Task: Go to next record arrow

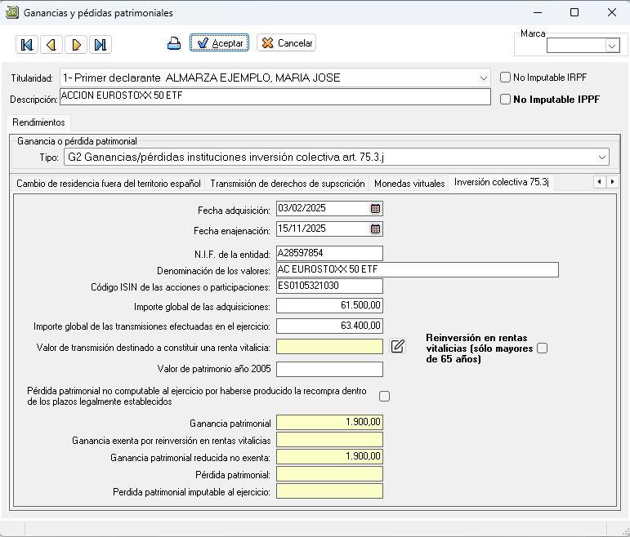Action: 76,45
